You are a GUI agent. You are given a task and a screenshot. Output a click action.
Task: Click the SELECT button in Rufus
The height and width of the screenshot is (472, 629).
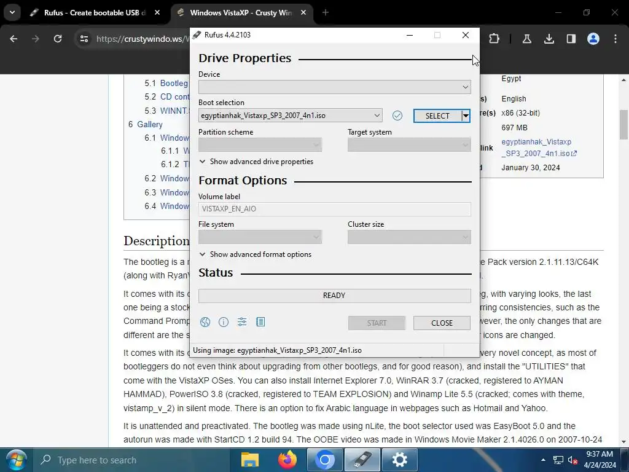tap(437, 116)
